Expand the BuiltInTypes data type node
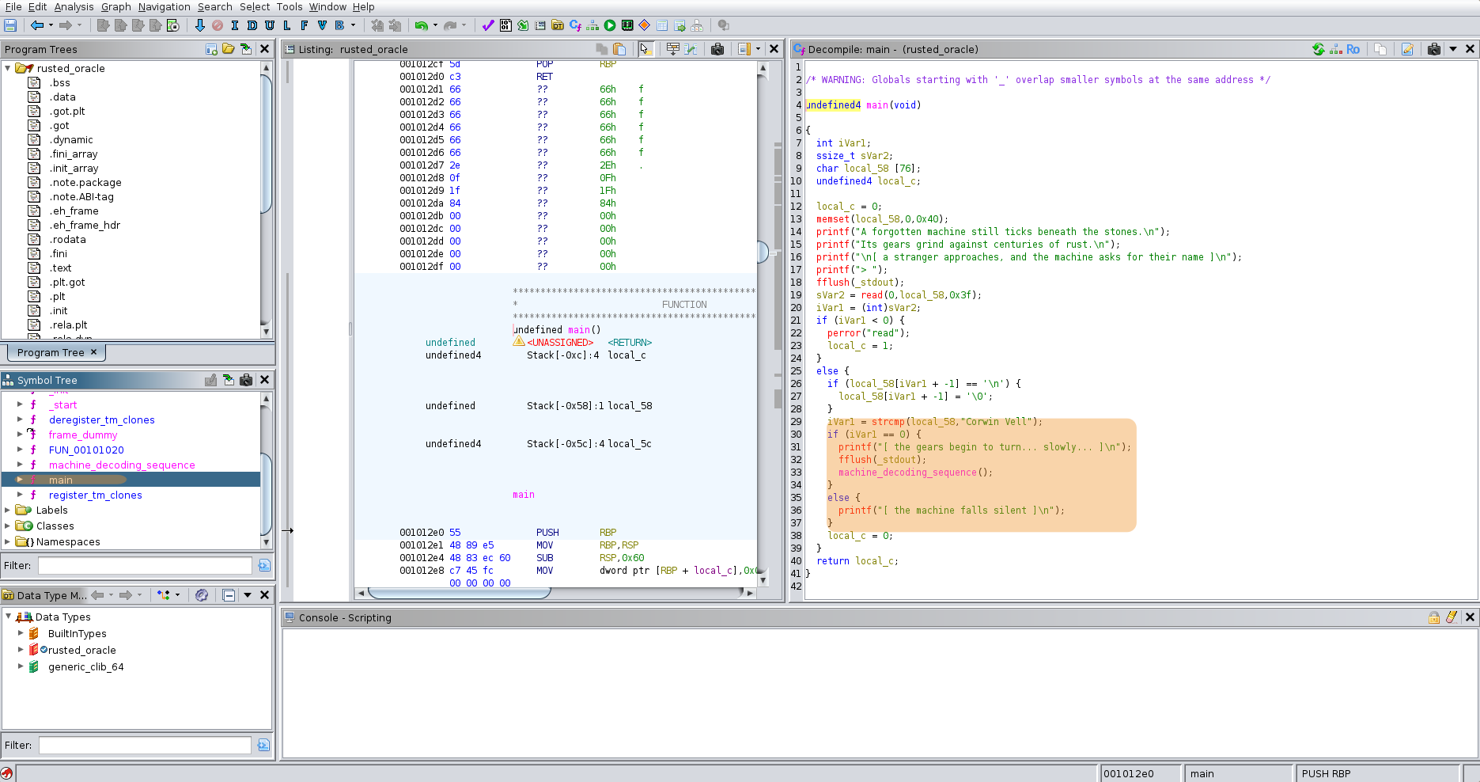 click(21, 633)
